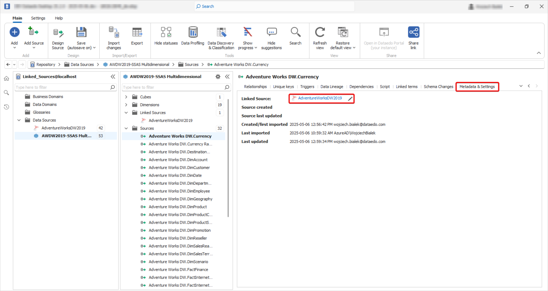Collapse the Linked_Sources repository panel
This screenshot has width=548, height=291.
113,76
